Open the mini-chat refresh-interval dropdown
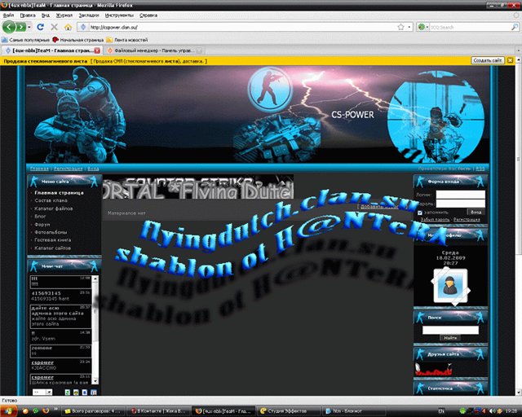The image size is (522, 417). (x=42, y=392)
